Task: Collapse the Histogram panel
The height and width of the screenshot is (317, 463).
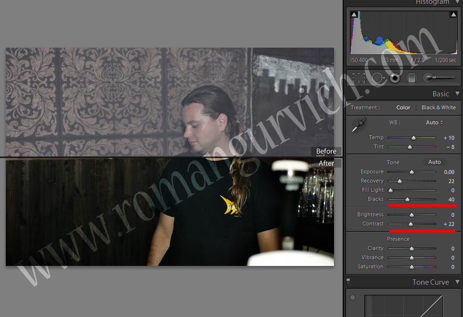Action: (457, 2)
